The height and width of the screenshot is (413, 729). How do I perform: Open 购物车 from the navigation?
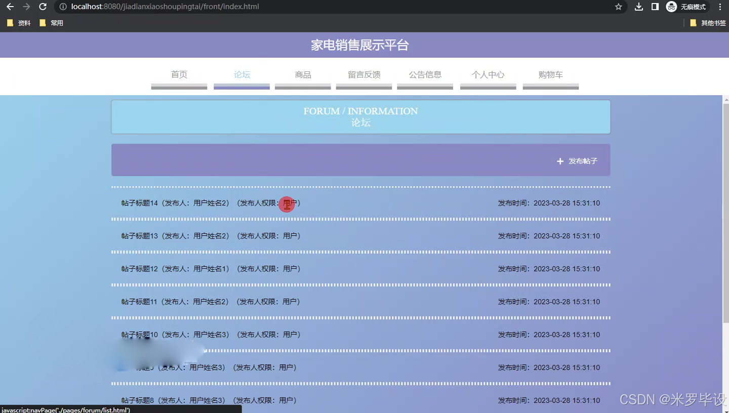click(550, 74)
